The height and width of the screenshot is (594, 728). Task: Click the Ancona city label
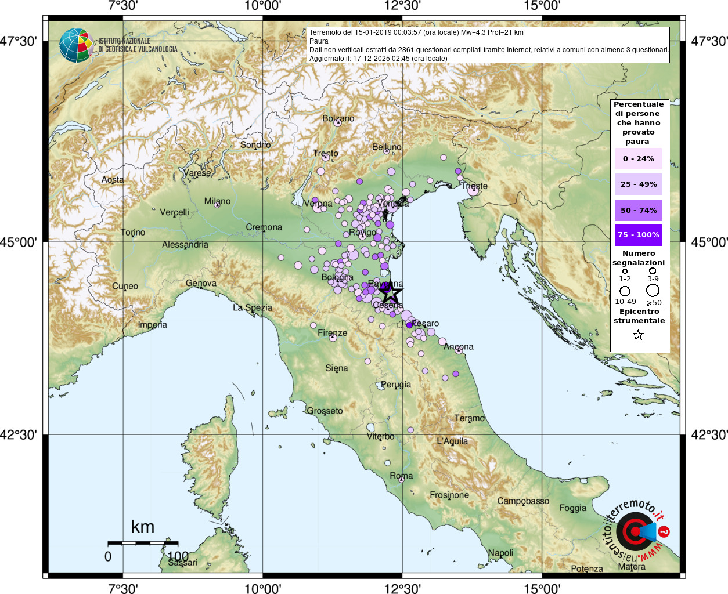(459, 346)
